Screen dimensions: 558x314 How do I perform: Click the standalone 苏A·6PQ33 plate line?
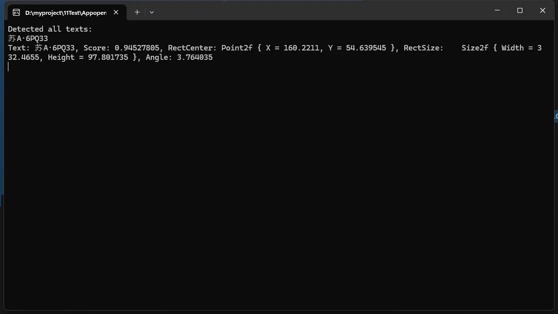28,39
